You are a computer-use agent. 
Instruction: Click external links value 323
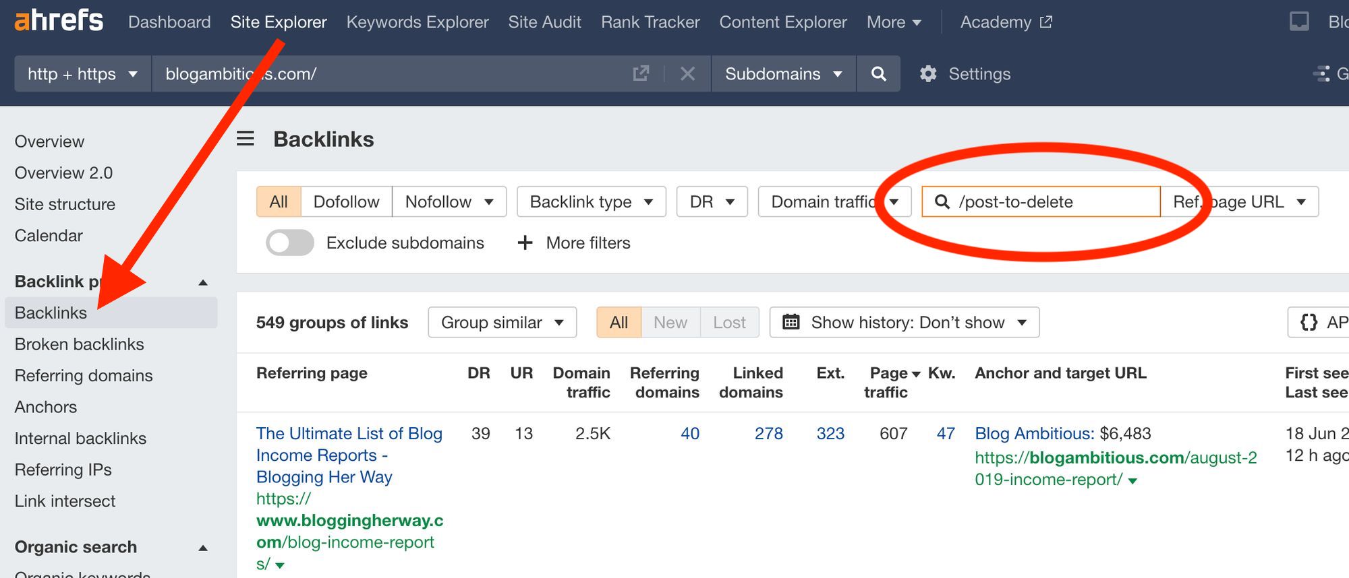830,433
